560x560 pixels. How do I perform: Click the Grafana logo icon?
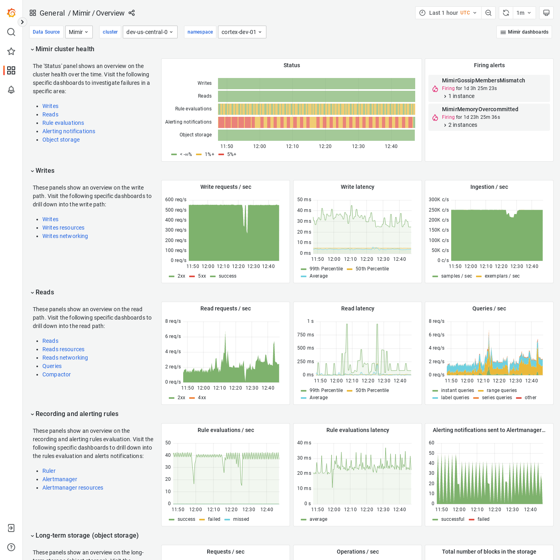point(11,12)
